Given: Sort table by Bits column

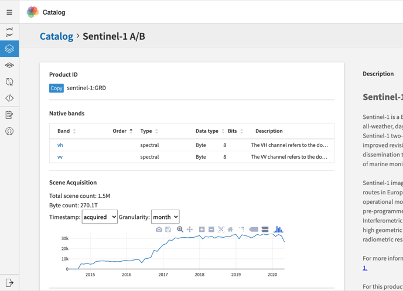Looking at the screenshot, I should (235, 131).
